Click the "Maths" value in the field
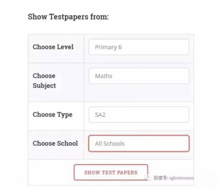This screenshot has height=189, width=218. pos(104,76)
